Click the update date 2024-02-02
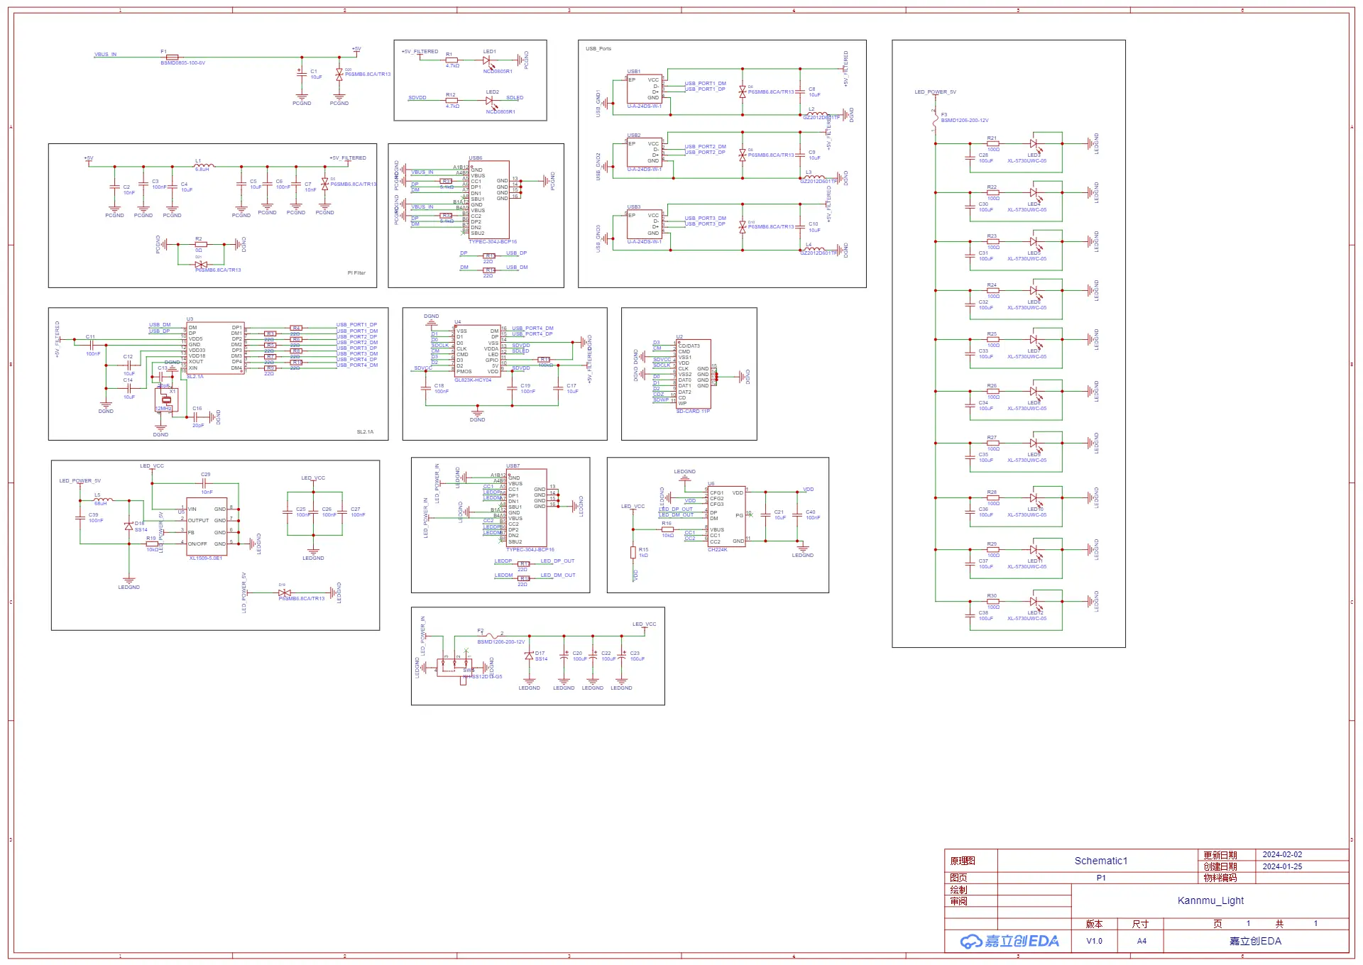 (1282, 855)
